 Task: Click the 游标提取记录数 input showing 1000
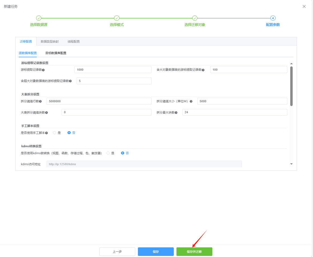113,70
